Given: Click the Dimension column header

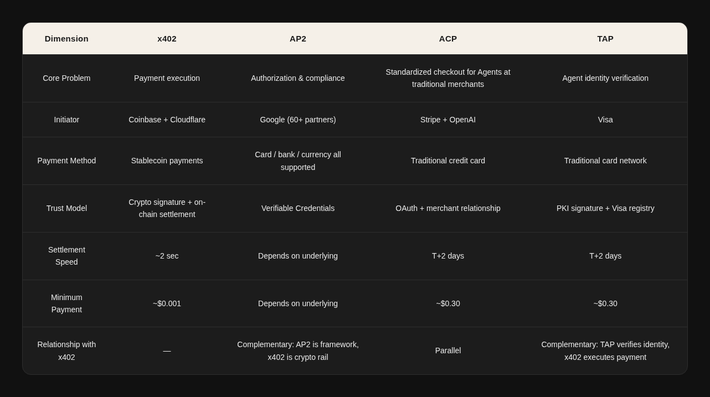Looking at the screenshot, I should 66,39.
